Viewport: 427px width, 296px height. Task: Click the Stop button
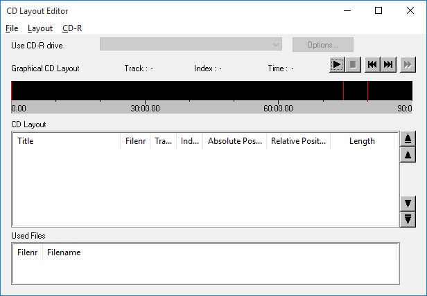pos(353,65)
